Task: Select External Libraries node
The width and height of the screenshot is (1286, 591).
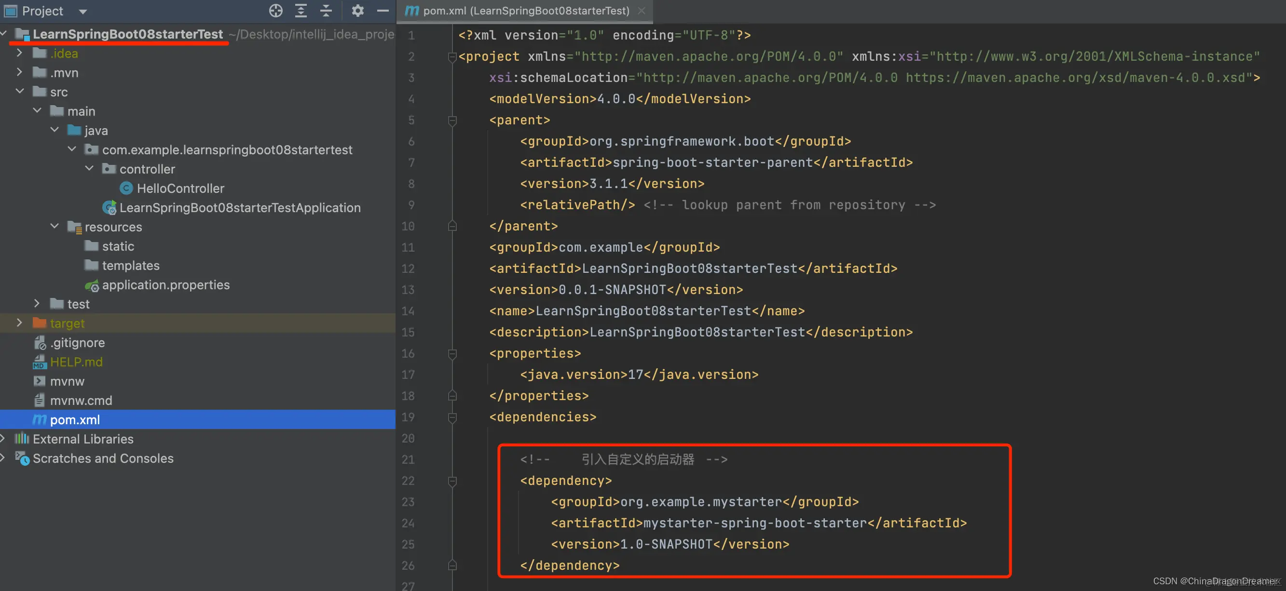Action: click(x=83, y=439)
